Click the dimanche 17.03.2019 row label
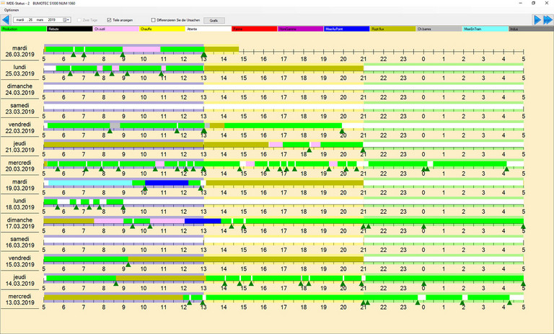Viewport: 554px width, 334px height. coord(20,222)
